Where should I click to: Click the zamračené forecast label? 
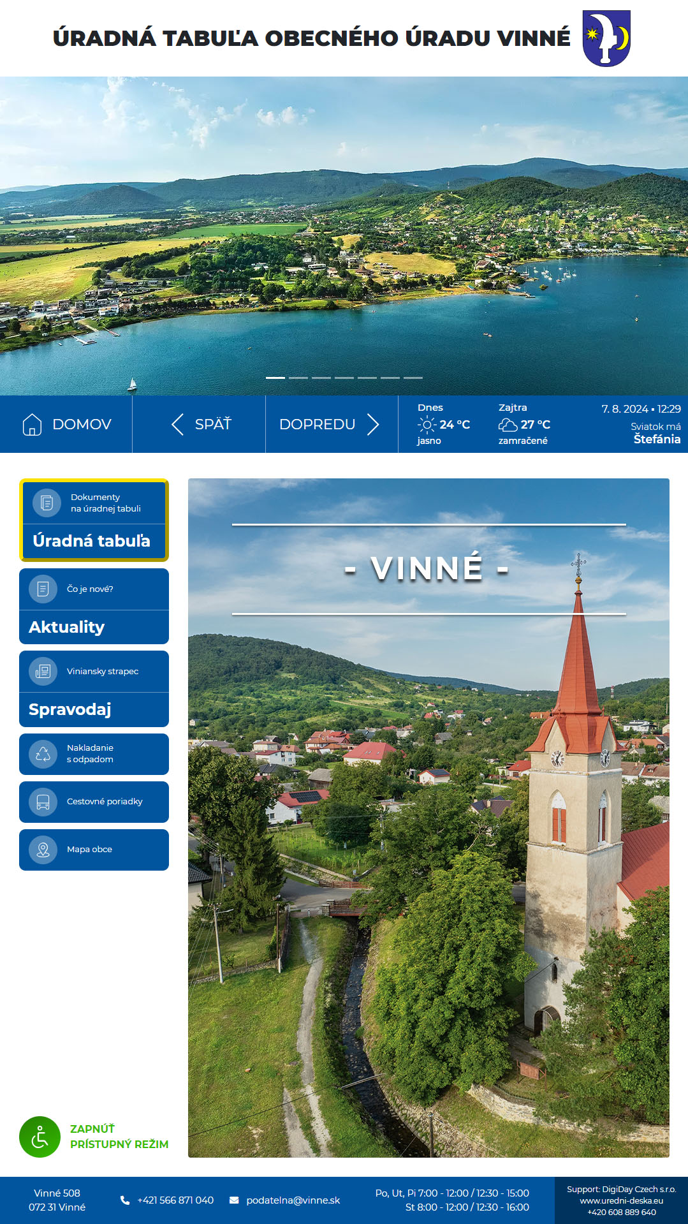coord(523,441)
